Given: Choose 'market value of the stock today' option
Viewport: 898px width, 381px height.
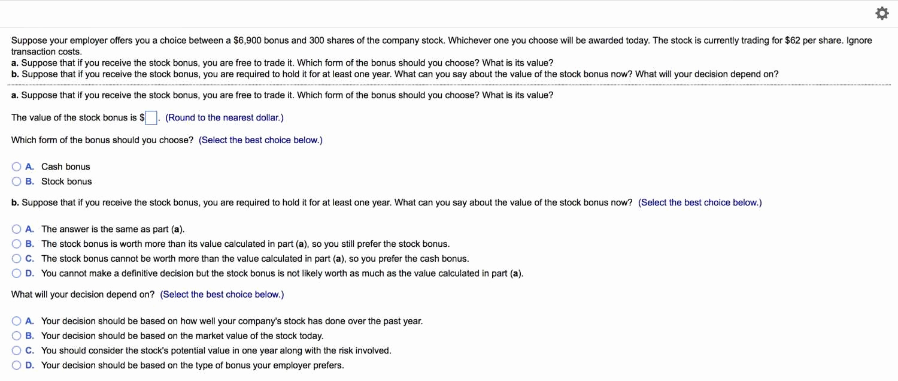Looking at the screenshot, I should (x=17, y=336).
